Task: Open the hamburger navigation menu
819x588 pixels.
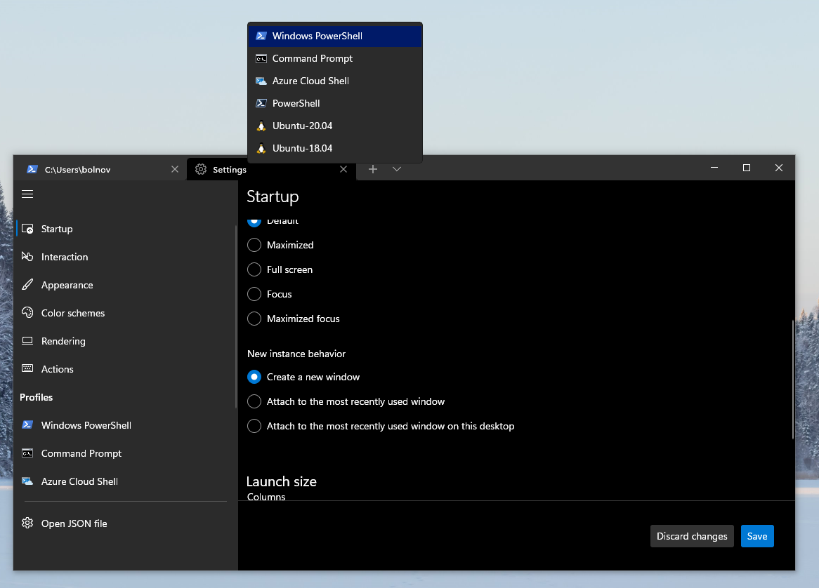Action: [27, 194]
